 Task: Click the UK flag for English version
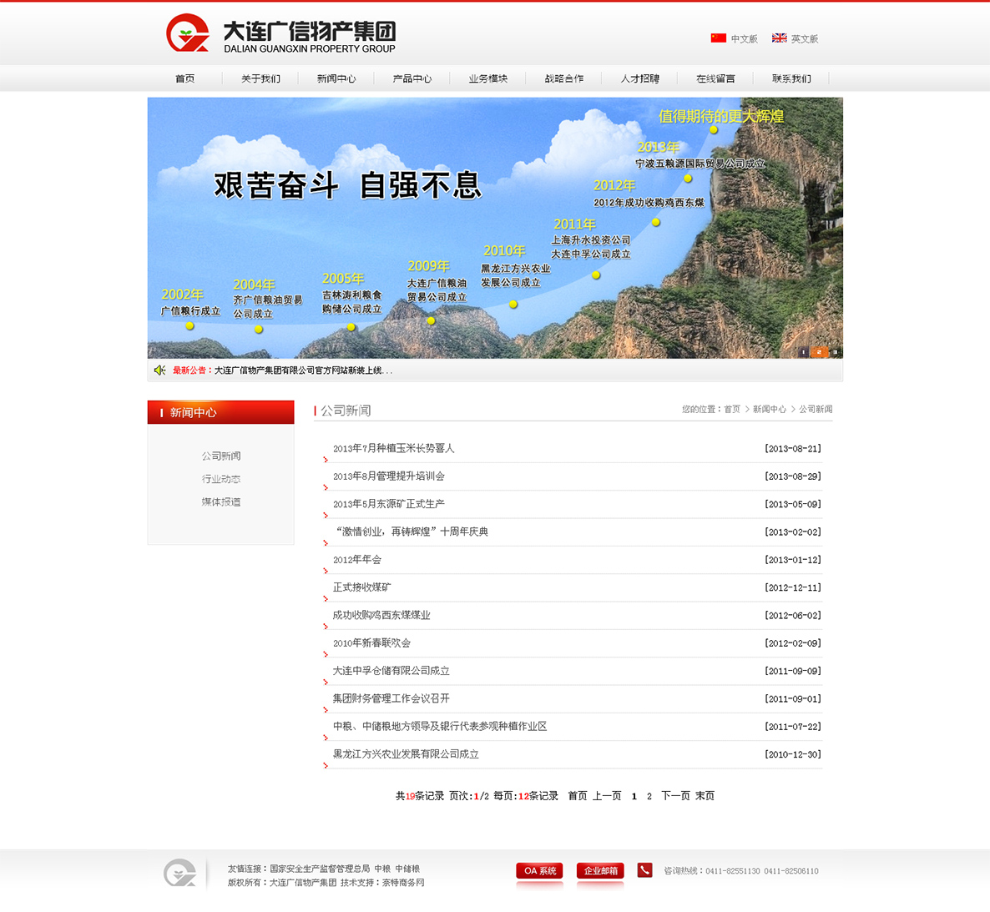[x=779, y=38]
